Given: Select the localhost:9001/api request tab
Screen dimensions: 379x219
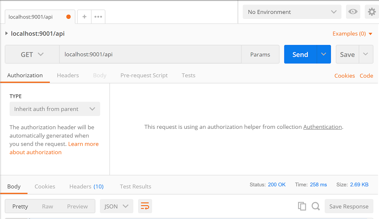Looking at the screenshot, I should 40,17.
